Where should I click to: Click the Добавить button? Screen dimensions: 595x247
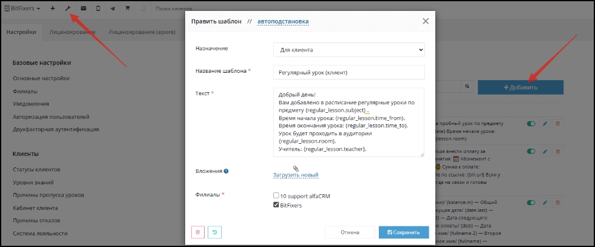tap(521, 87)
